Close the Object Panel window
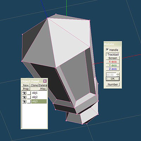The width and height of the screenshot is (141, 141). (x=45, y=81)
